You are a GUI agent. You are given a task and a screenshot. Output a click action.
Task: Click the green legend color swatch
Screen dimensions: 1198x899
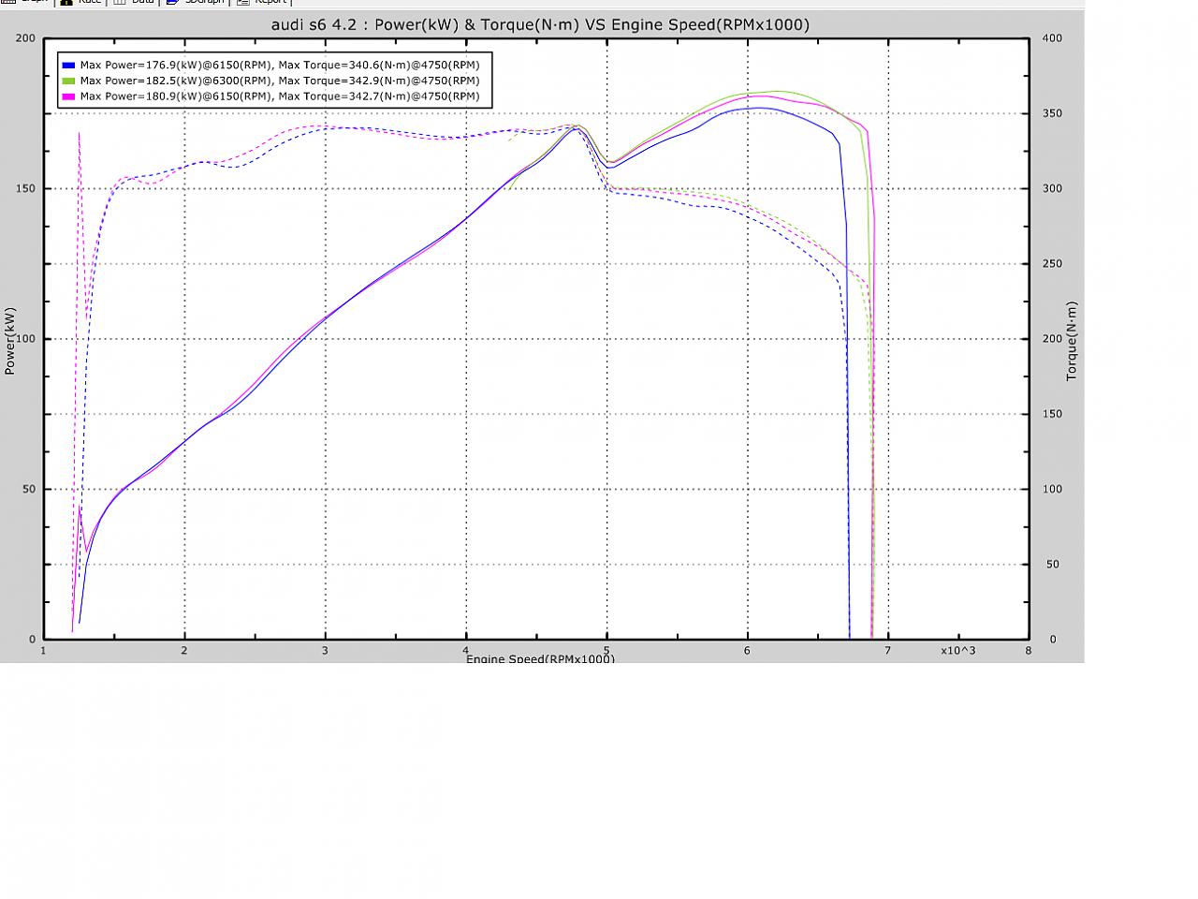68,81
